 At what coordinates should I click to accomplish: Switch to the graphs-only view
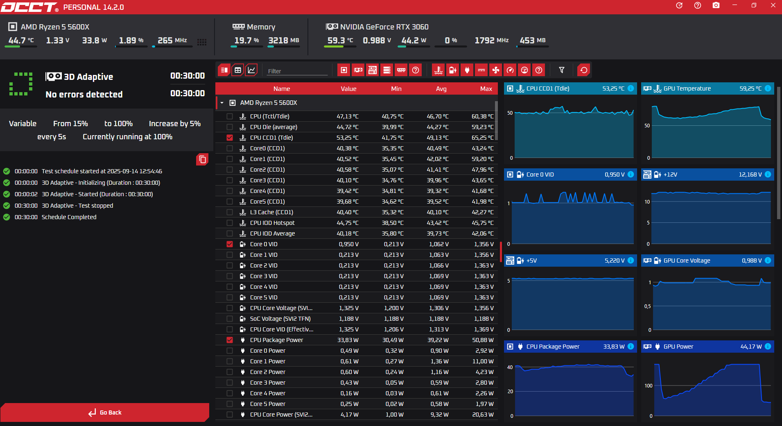coord(251,70)
